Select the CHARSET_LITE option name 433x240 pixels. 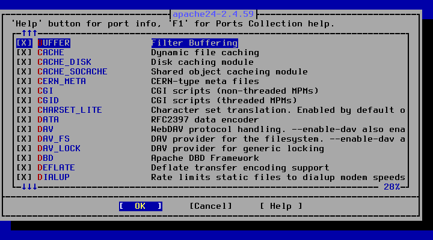click(70, 110)
